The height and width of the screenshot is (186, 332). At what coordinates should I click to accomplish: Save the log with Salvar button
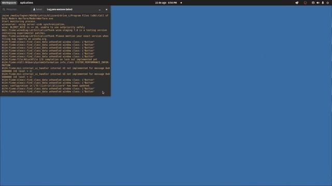(x=38, y=9)
